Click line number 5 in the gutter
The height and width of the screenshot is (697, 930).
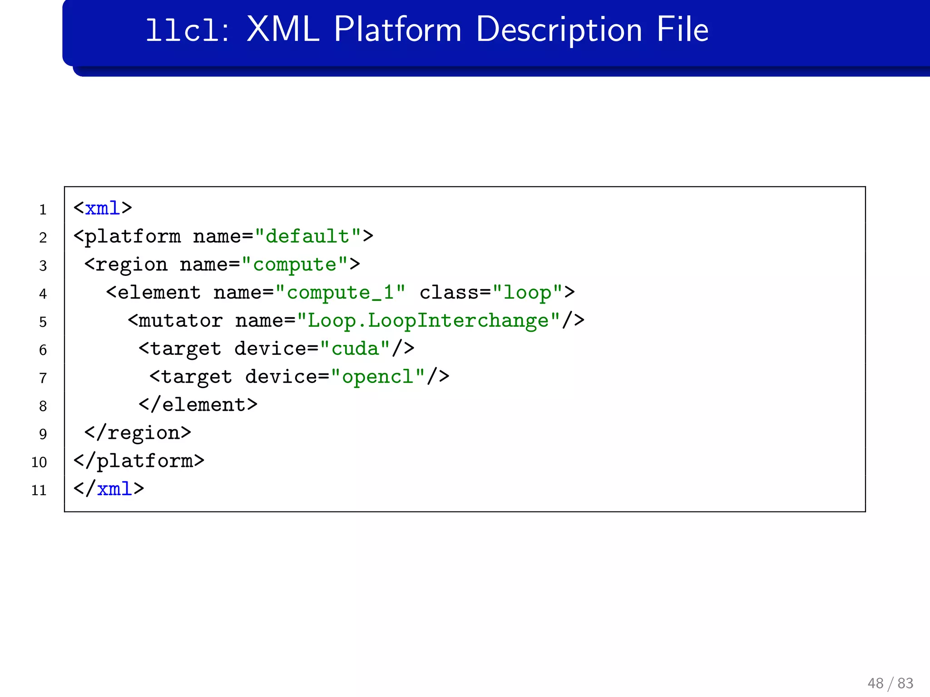point(43,322)
